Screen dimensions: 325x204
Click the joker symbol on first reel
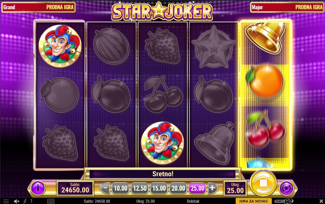(x=60, y=46)
